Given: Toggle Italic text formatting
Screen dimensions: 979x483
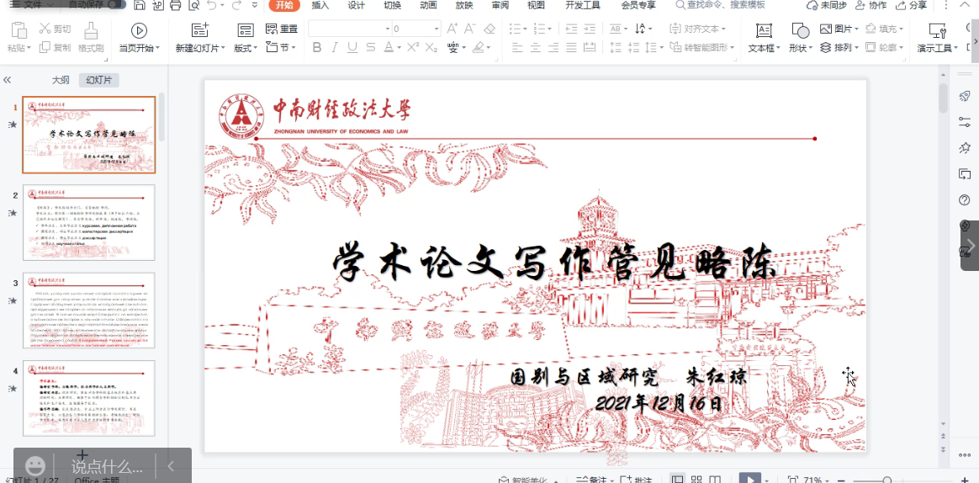Looking at the screenshot, I should [x=335, y=48].
